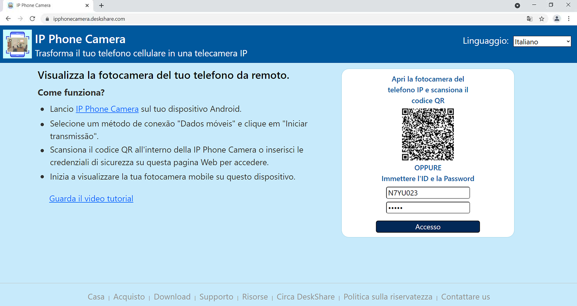Image resolution: width=577 pixels, height=306 pixels.
Task: Click the IP Phone Camera logo image
Action: (x=17, y=44)
